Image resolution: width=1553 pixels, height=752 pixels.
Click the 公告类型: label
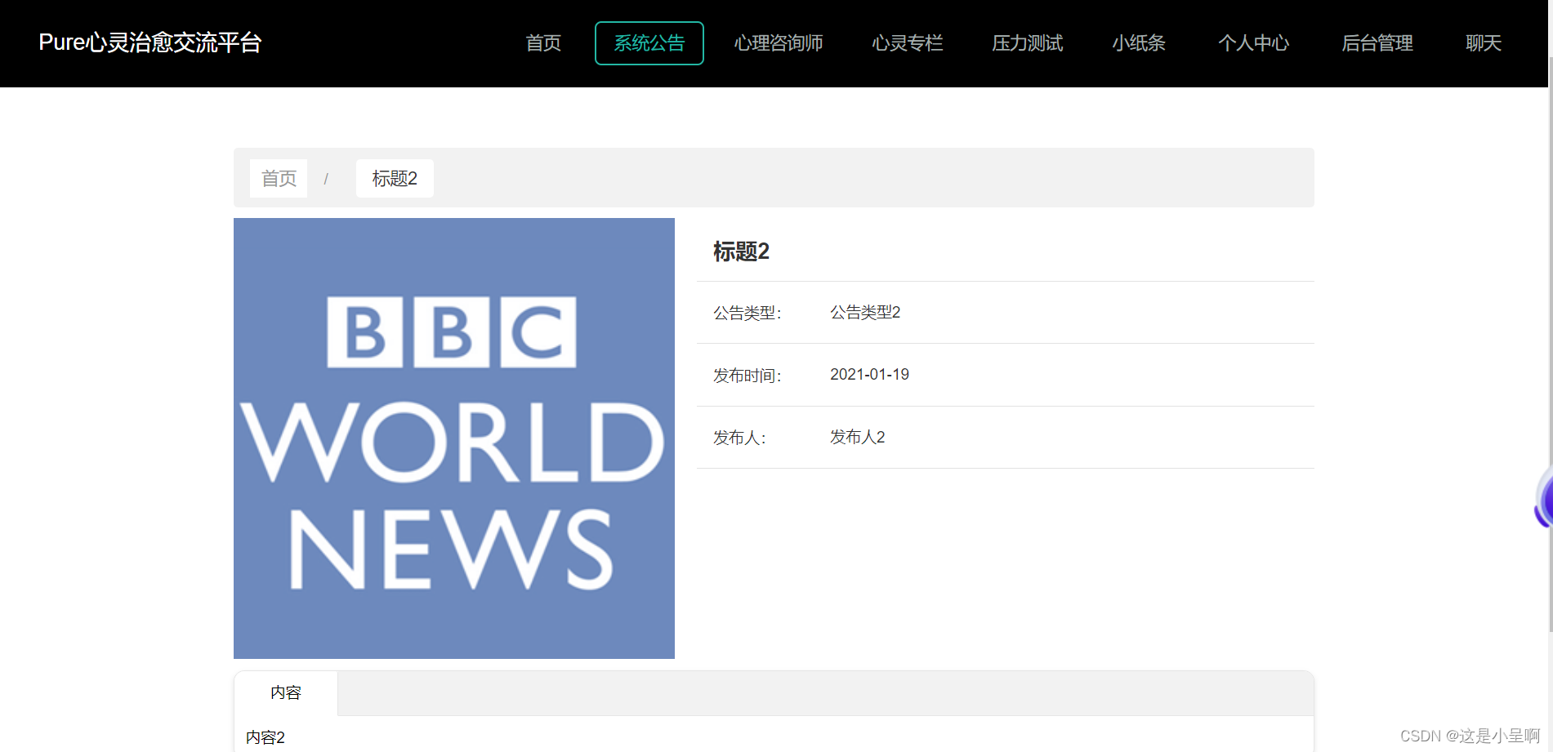coord(747,313)
